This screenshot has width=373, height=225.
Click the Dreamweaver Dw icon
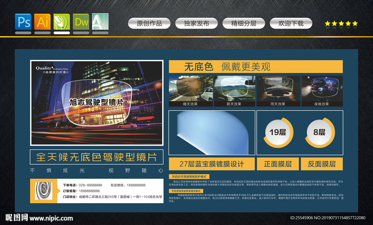click(81, 21)
